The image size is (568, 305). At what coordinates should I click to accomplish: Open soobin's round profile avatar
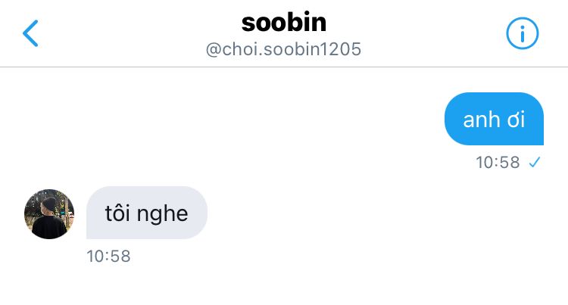coord(49,213)
